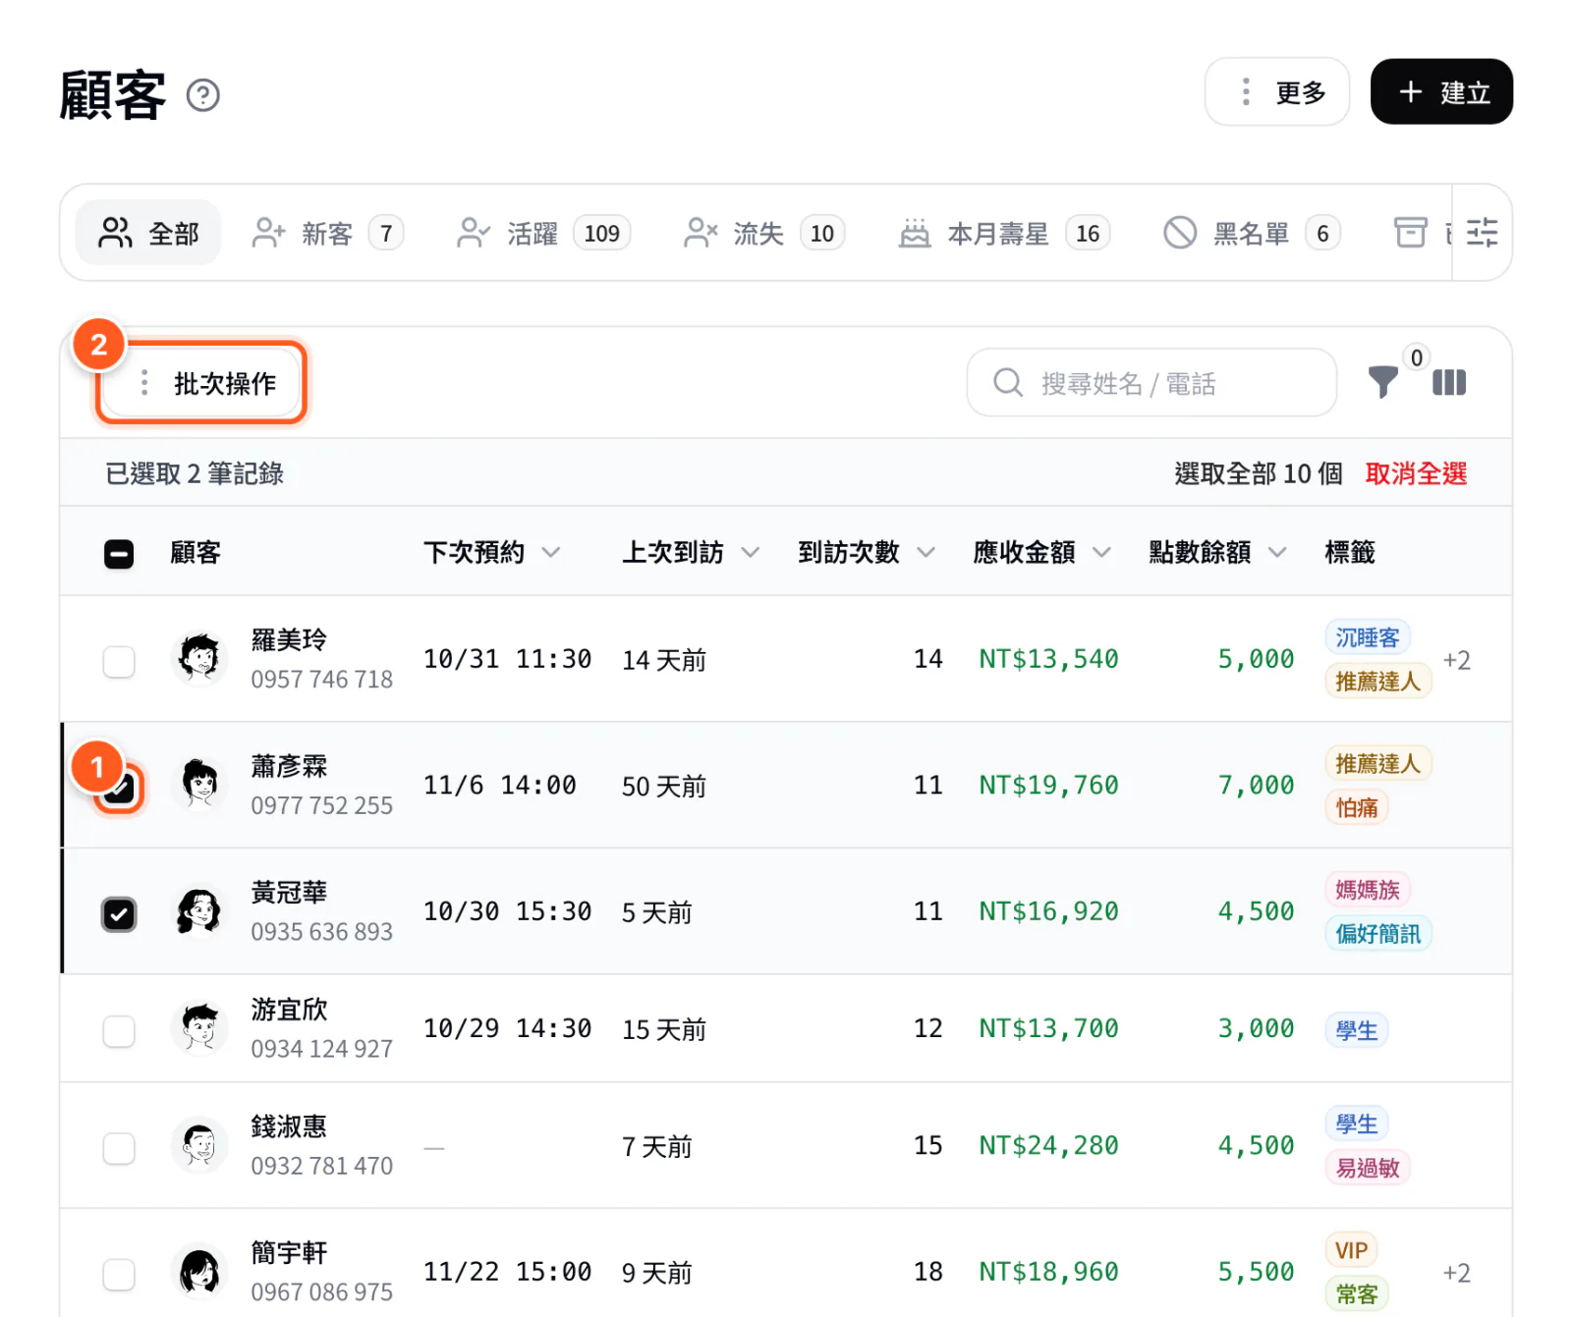Sort by 應收金額 column
This screenshot has height=1317, width=1572.
1042,552
